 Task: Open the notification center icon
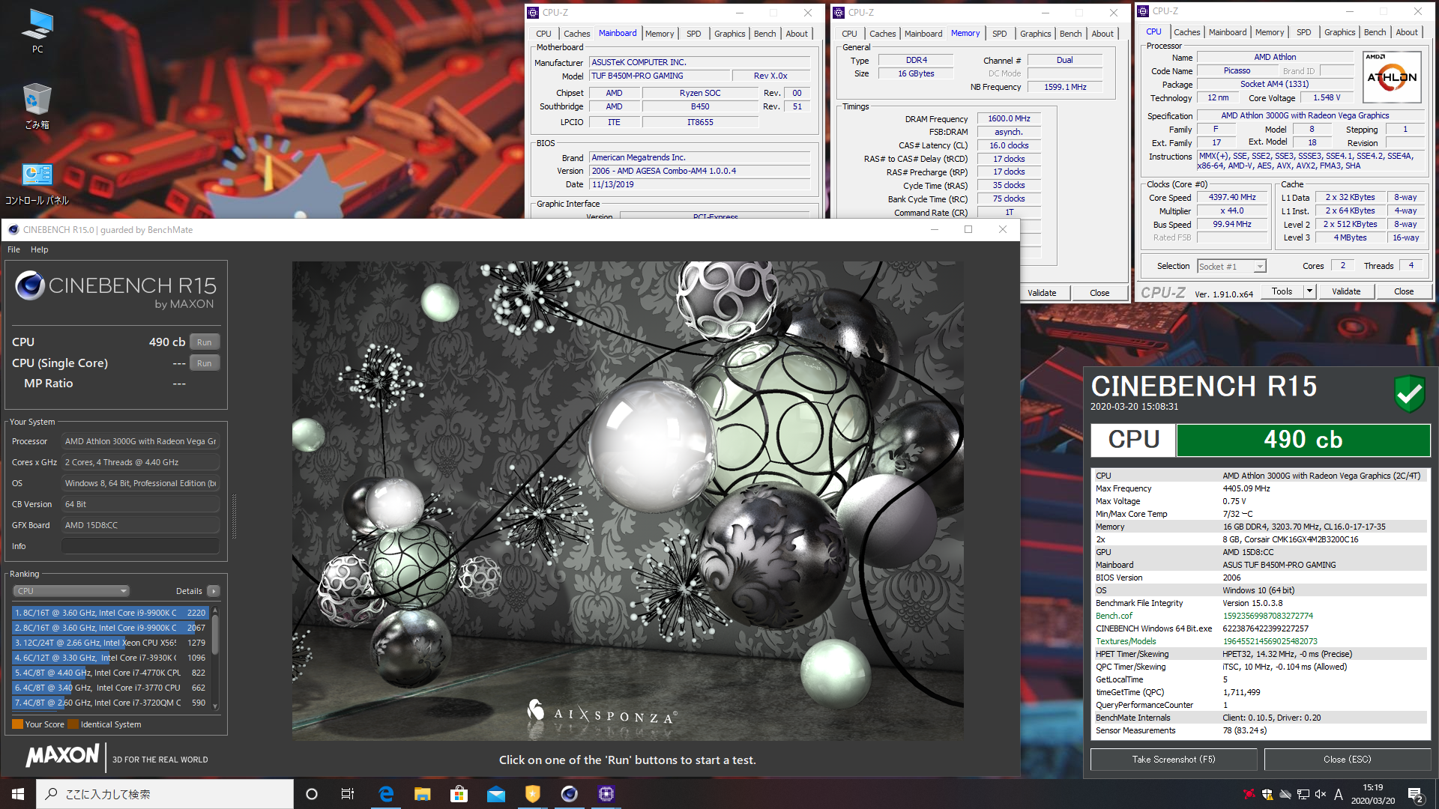pyautogui.click(x=1416, y=794)
